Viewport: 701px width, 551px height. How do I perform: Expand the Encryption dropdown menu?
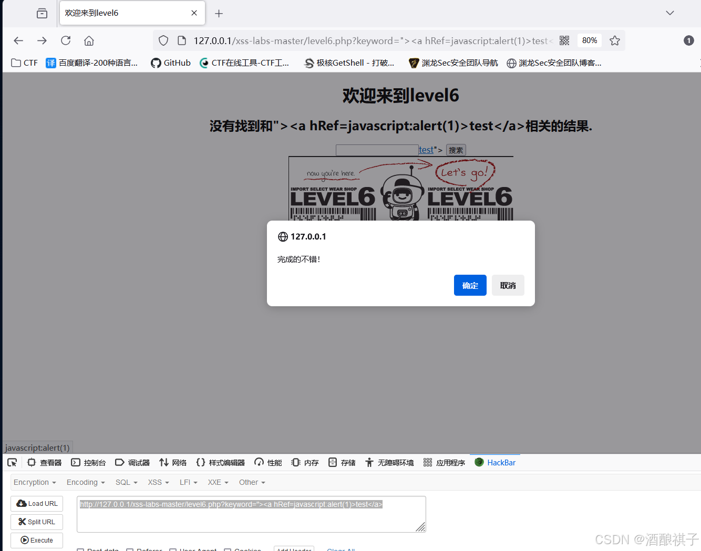coord(35,482)
